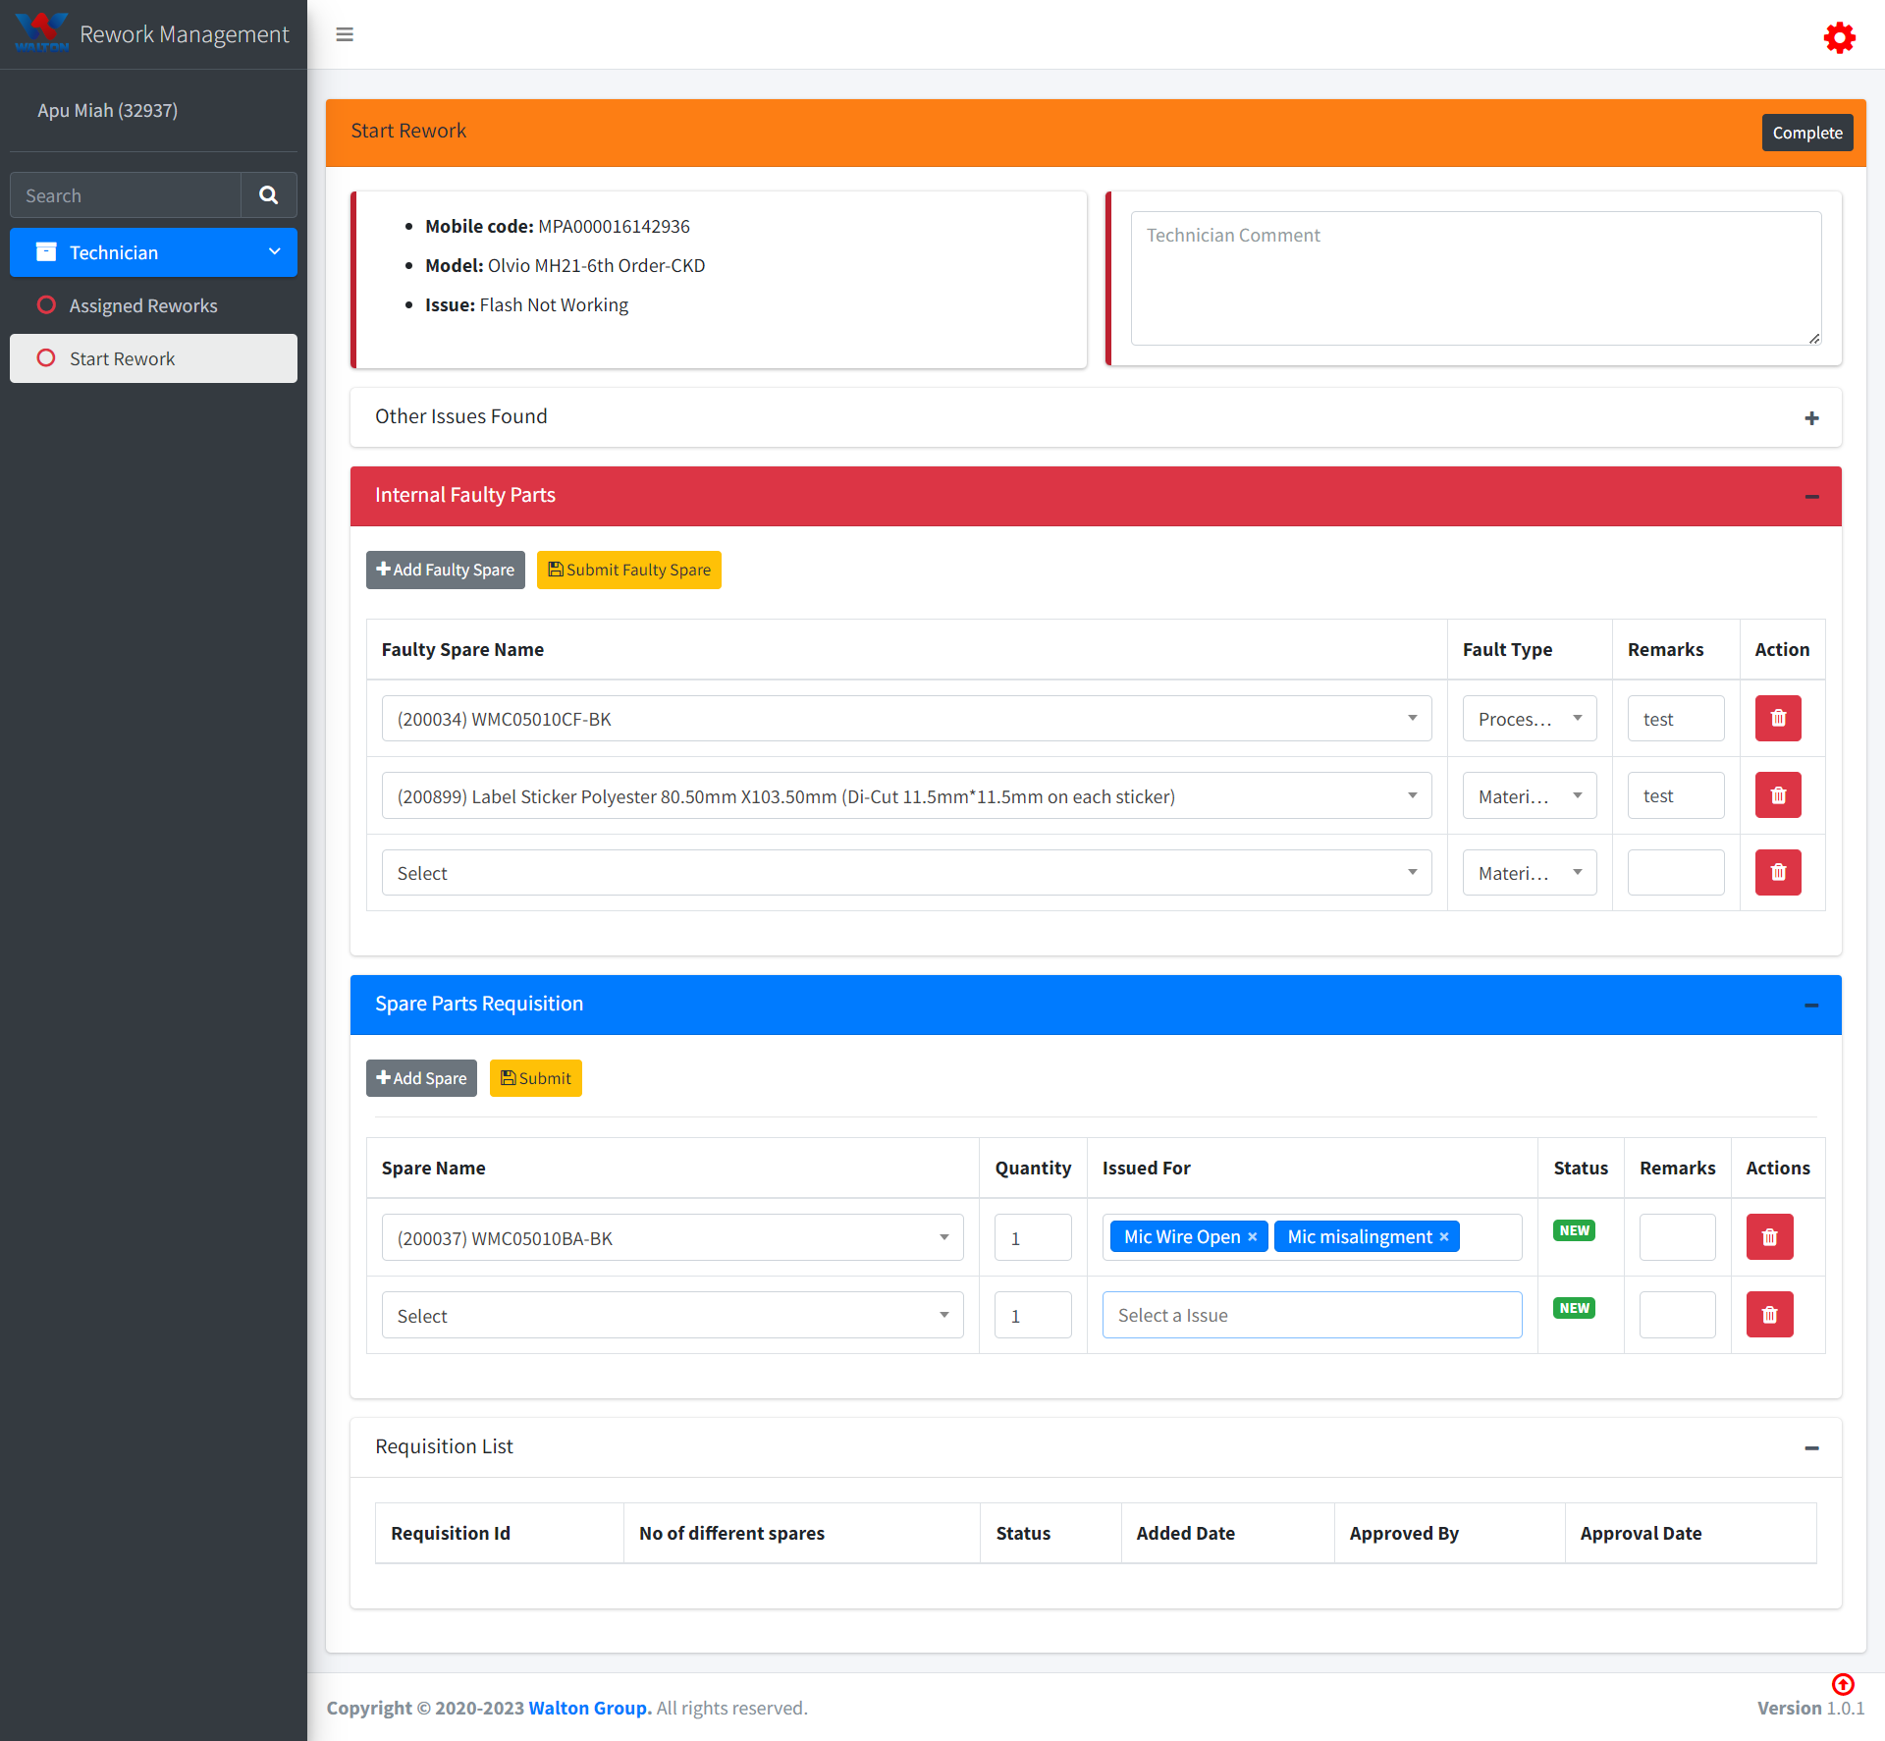The height and width of the screenshot is (1741, 1885).
Task: Delete the Label Sticker Polyester row
Action: 1777,795
